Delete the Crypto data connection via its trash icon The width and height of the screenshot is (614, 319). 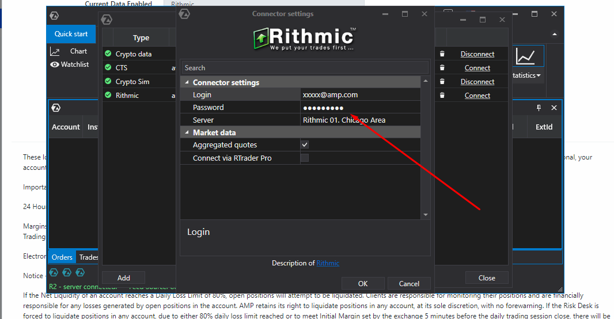[x=442, y=54]
